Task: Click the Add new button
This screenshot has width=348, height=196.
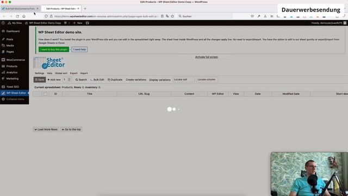Action: pos(54,80)
